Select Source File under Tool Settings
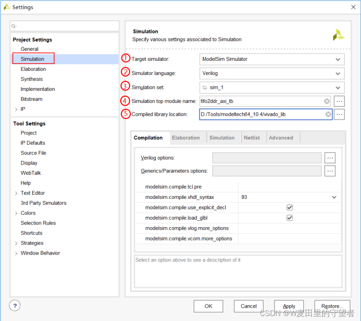 (33, 153)
